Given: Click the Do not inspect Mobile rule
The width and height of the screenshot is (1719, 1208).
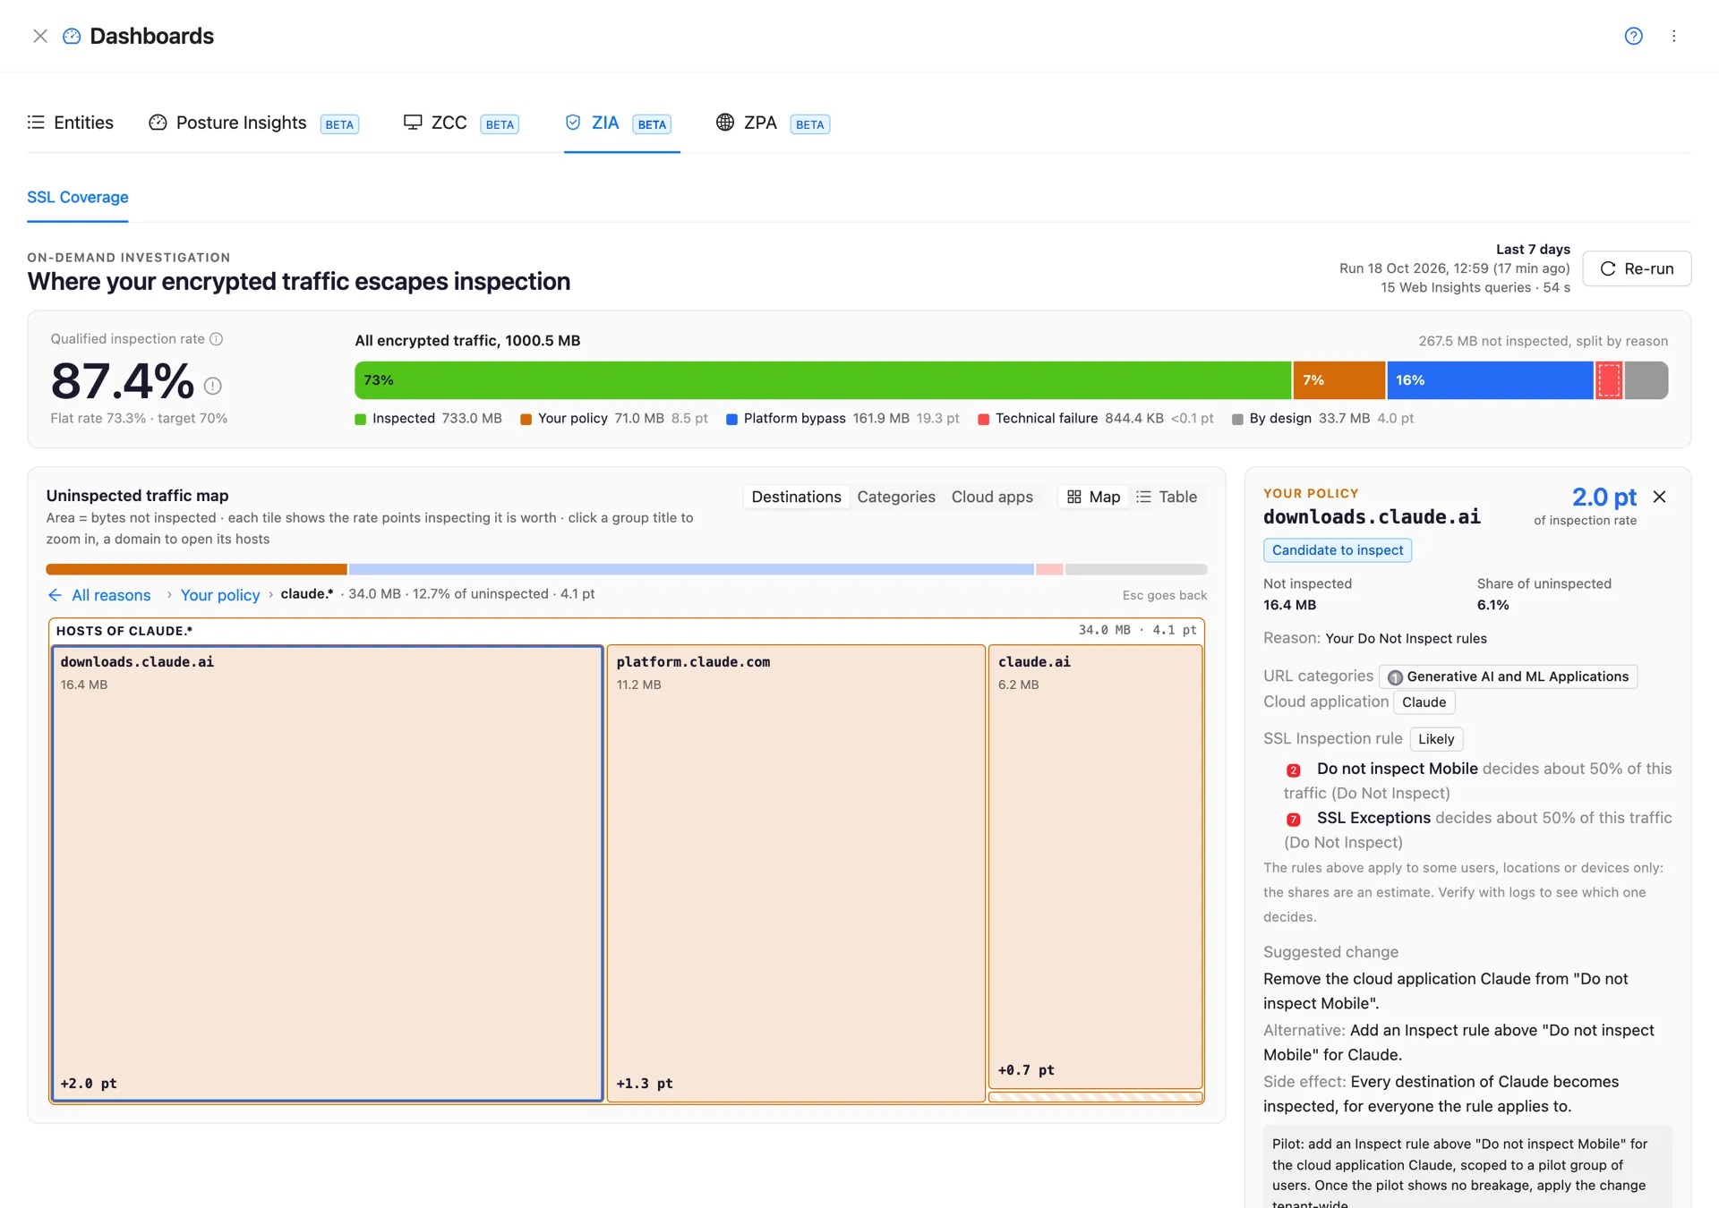Looking at the screenshot, I should 1397,769.
